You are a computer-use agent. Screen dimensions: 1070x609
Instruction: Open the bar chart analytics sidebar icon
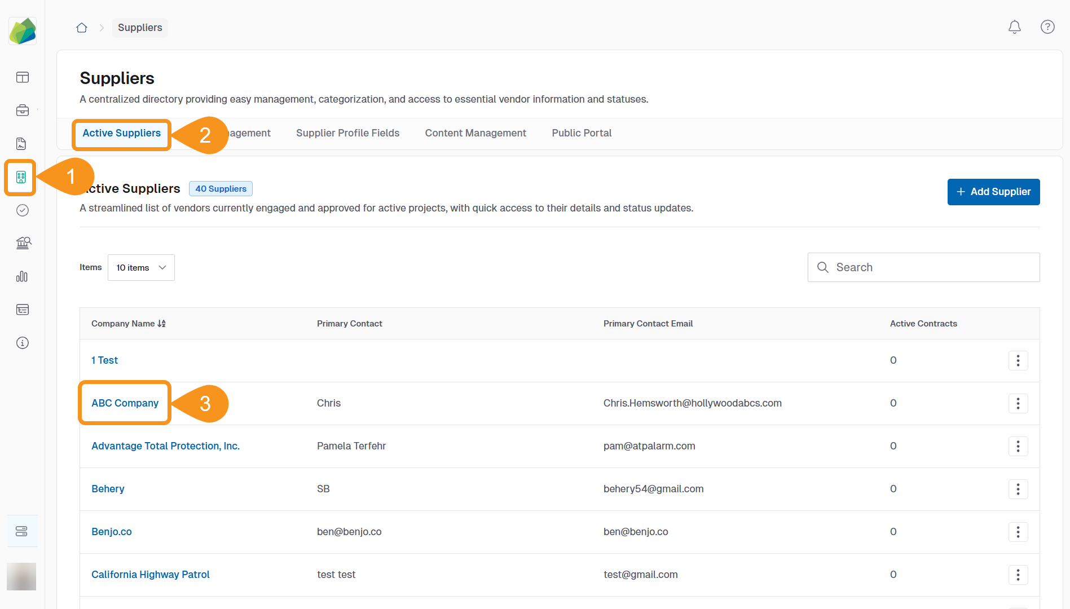click(23, 276)
